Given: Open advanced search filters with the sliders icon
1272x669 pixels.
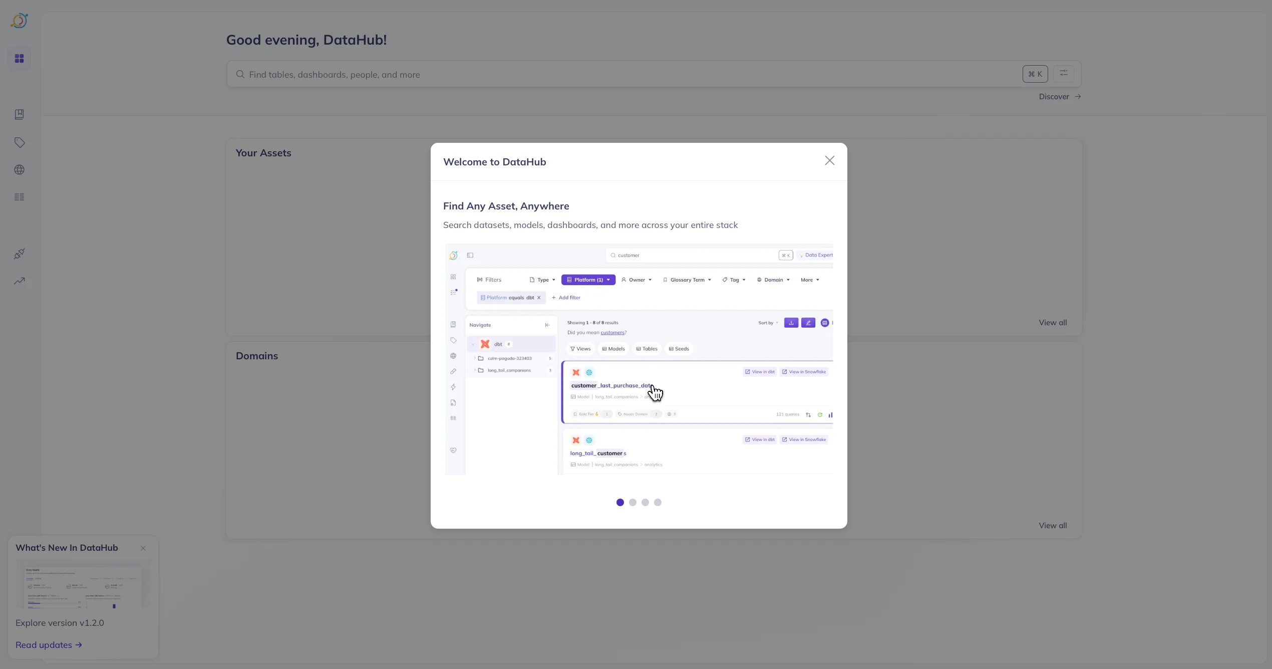Looking at the screenshot, I should (x=1064, y=73).
